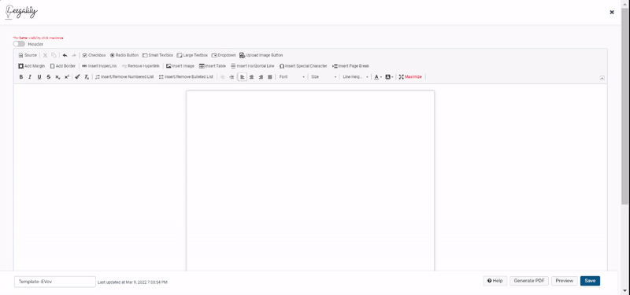Toggle underline formatting
Viewport: 630px width, 295px height.
coord(39,76)
